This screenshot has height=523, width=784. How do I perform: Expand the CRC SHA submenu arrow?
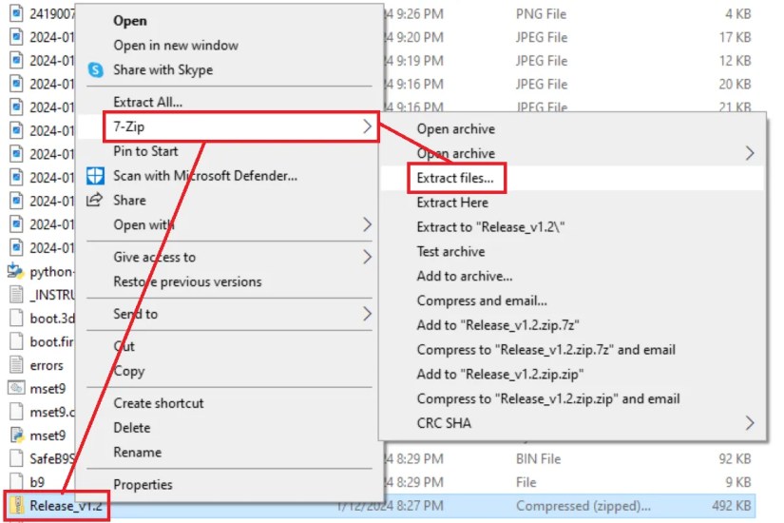coord(750,423)
